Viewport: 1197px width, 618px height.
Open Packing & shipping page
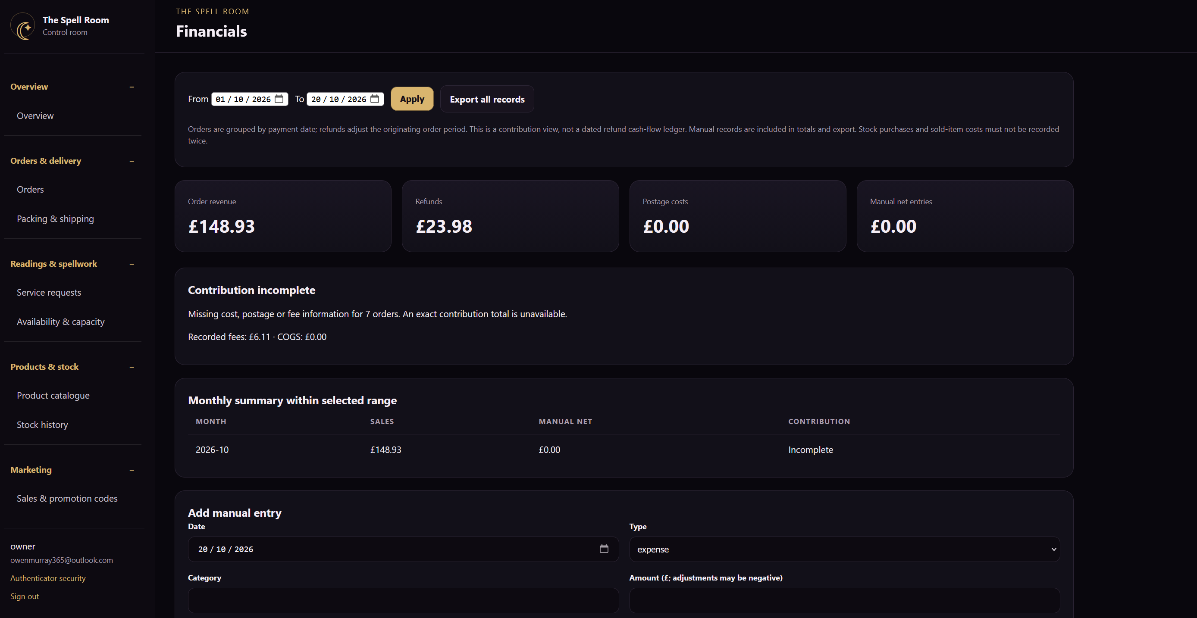coord(55,218)
